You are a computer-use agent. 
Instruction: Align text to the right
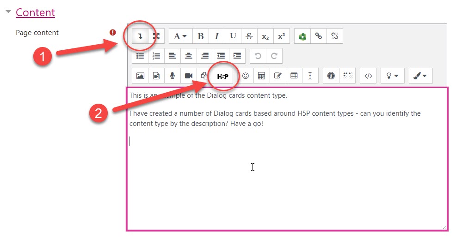[205, 56]
